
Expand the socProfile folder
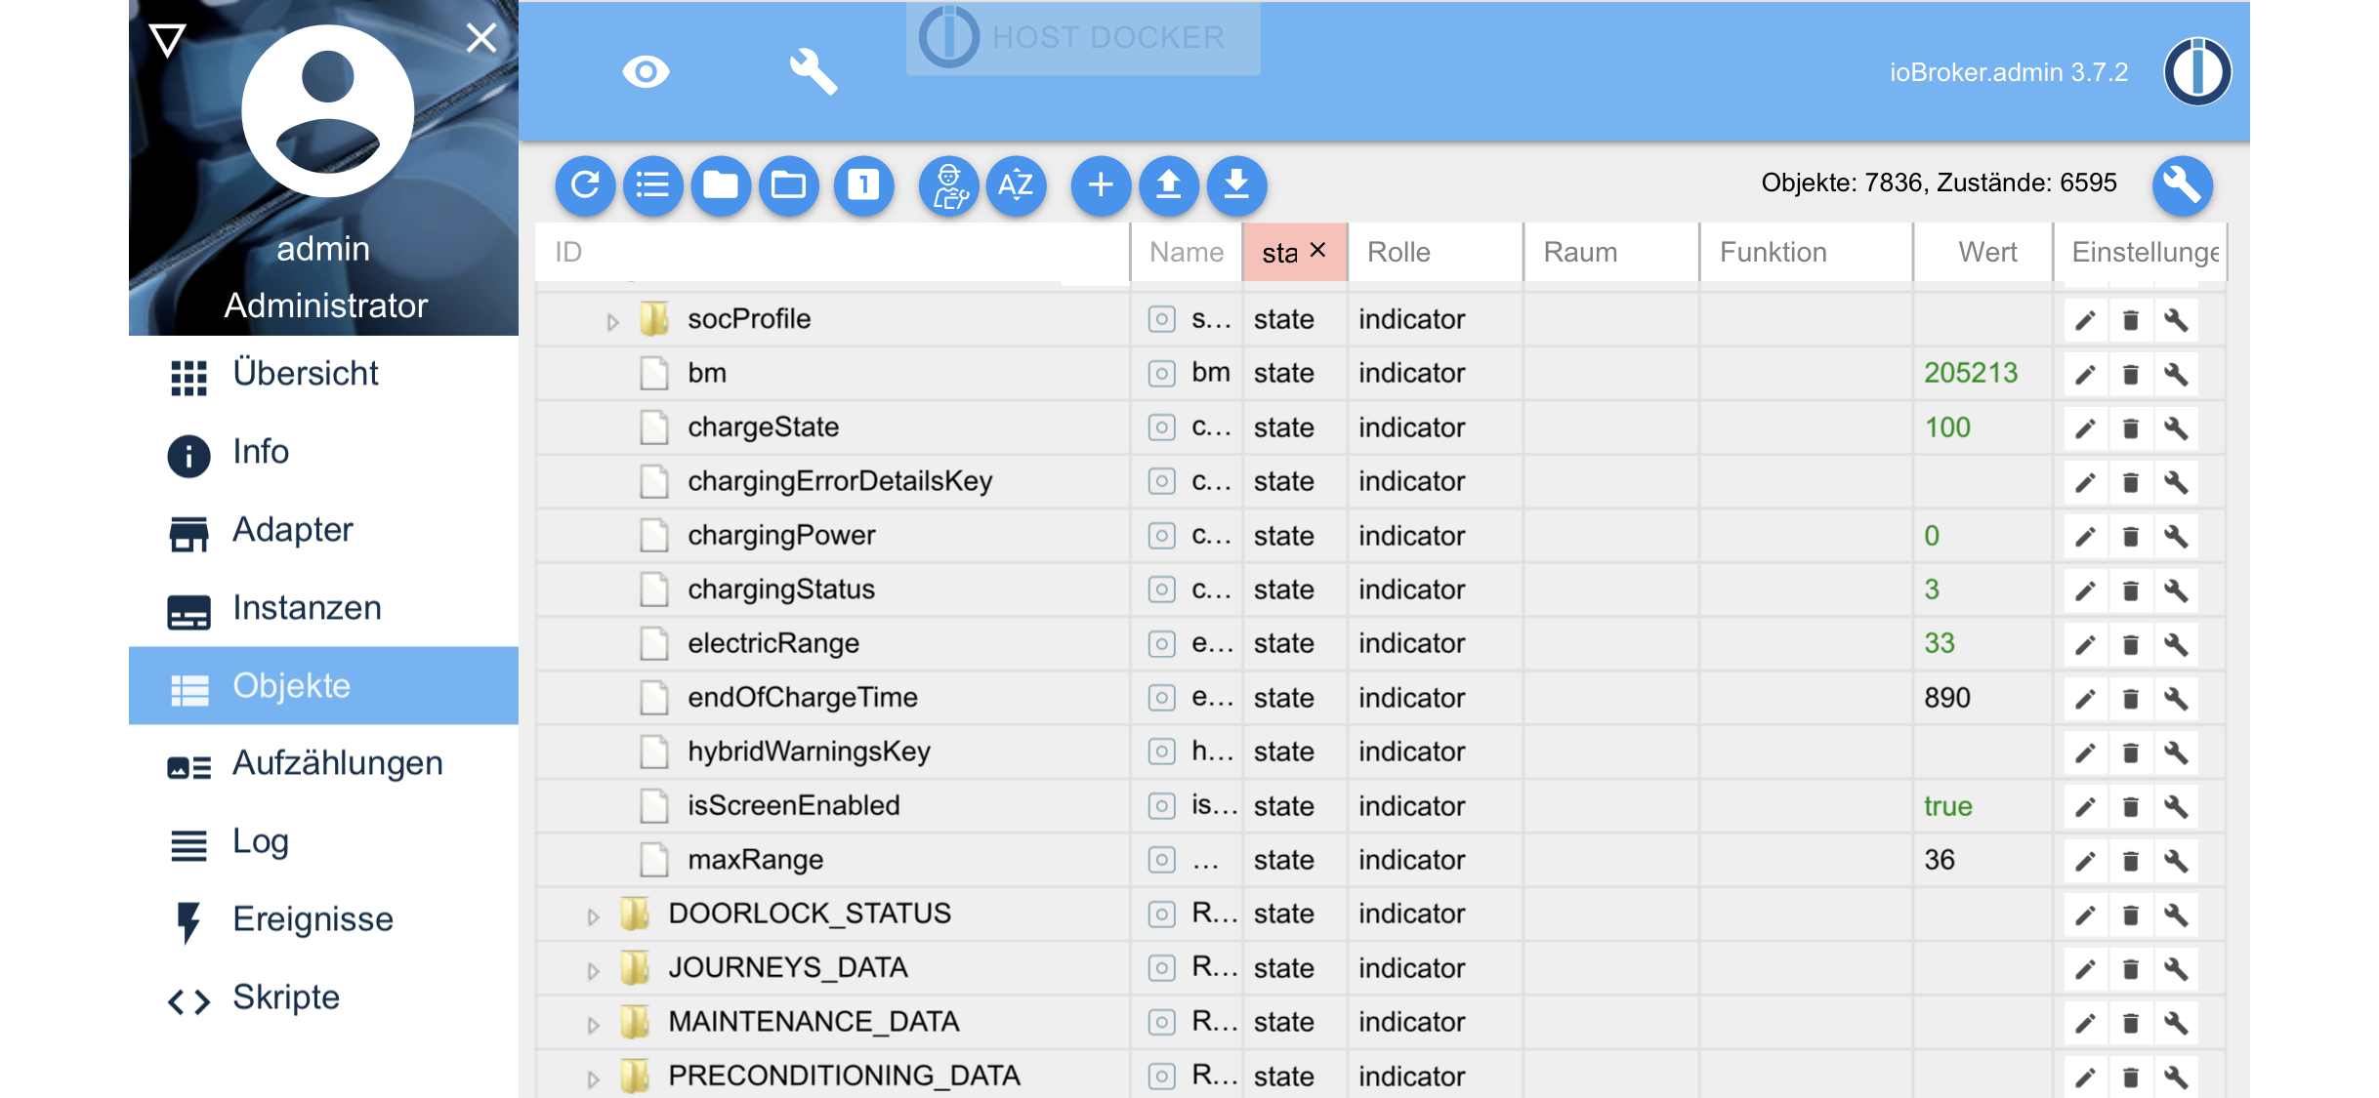point(612,321)
